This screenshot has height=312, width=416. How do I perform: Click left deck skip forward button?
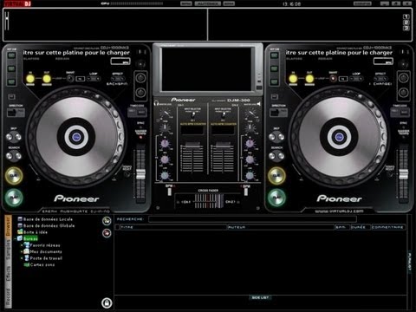point(18,137)
